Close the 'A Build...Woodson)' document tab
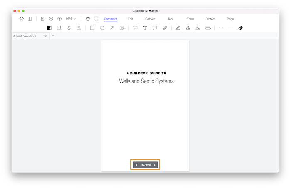The width and height of the screenshot is (291, 188). 46,36
